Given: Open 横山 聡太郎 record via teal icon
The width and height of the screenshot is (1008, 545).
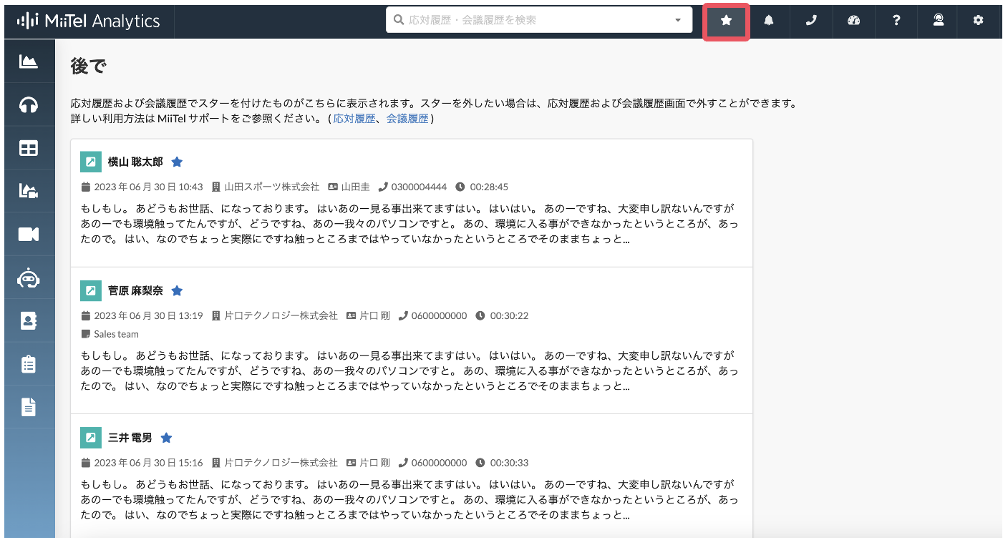Looking at the screenshot, I should pos(90,162).
